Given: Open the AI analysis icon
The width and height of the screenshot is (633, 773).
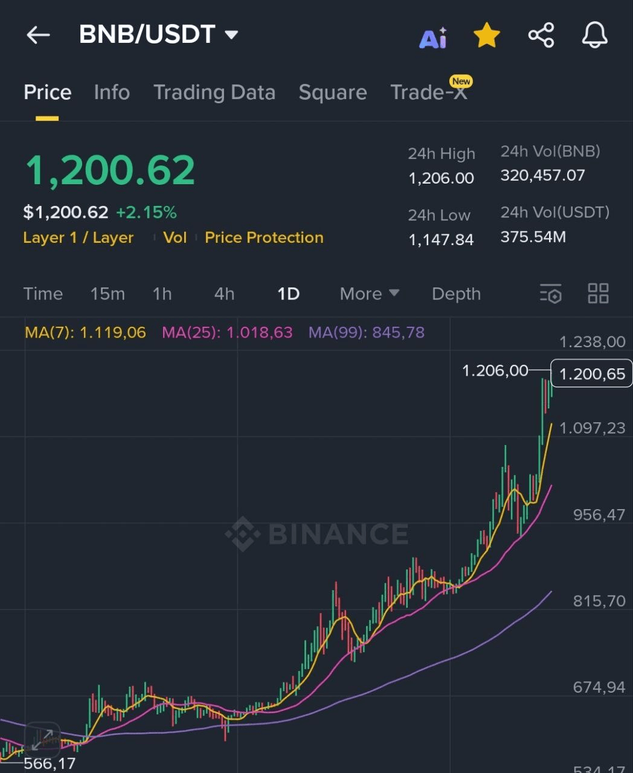Looking at the screenshot, I should (x=433, y=37).
